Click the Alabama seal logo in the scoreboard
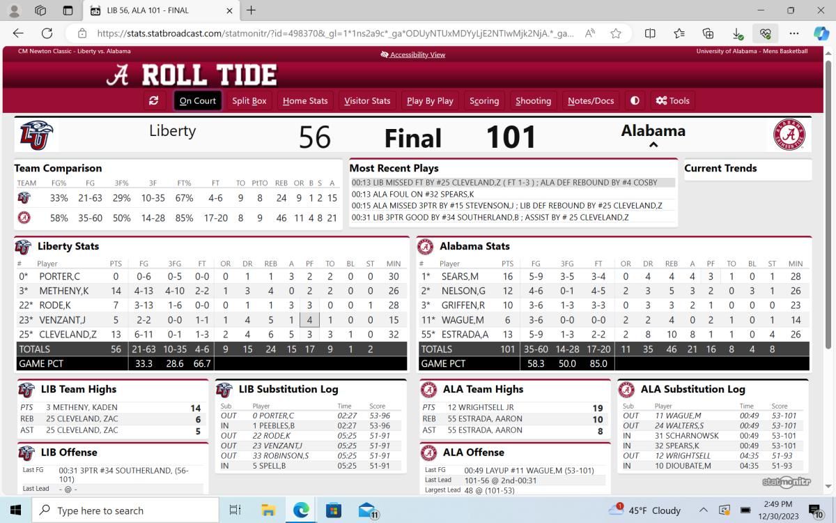Viewport: 836px width, 523px height. [789, 135]
